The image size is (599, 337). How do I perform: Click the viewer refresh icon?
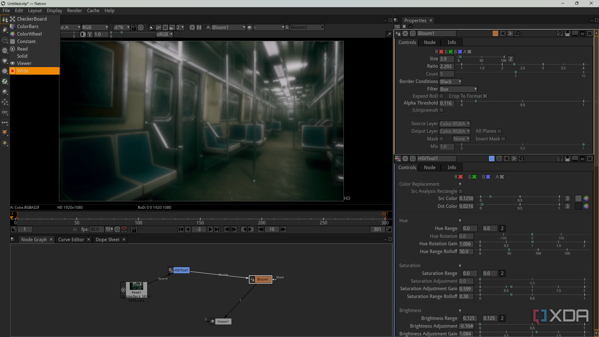192,27
